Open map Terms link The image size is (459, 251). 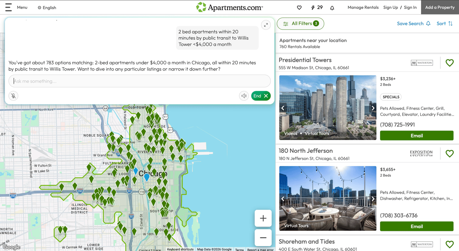239,250
